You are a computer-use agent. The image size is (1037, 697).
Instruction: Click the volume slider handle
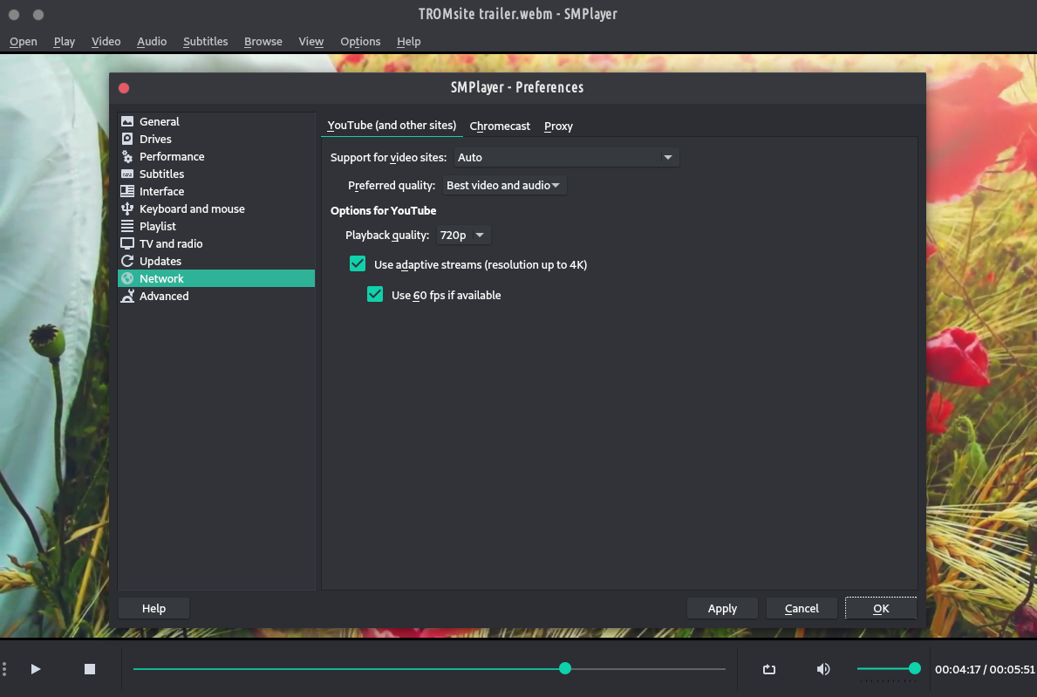click(914, 669)
